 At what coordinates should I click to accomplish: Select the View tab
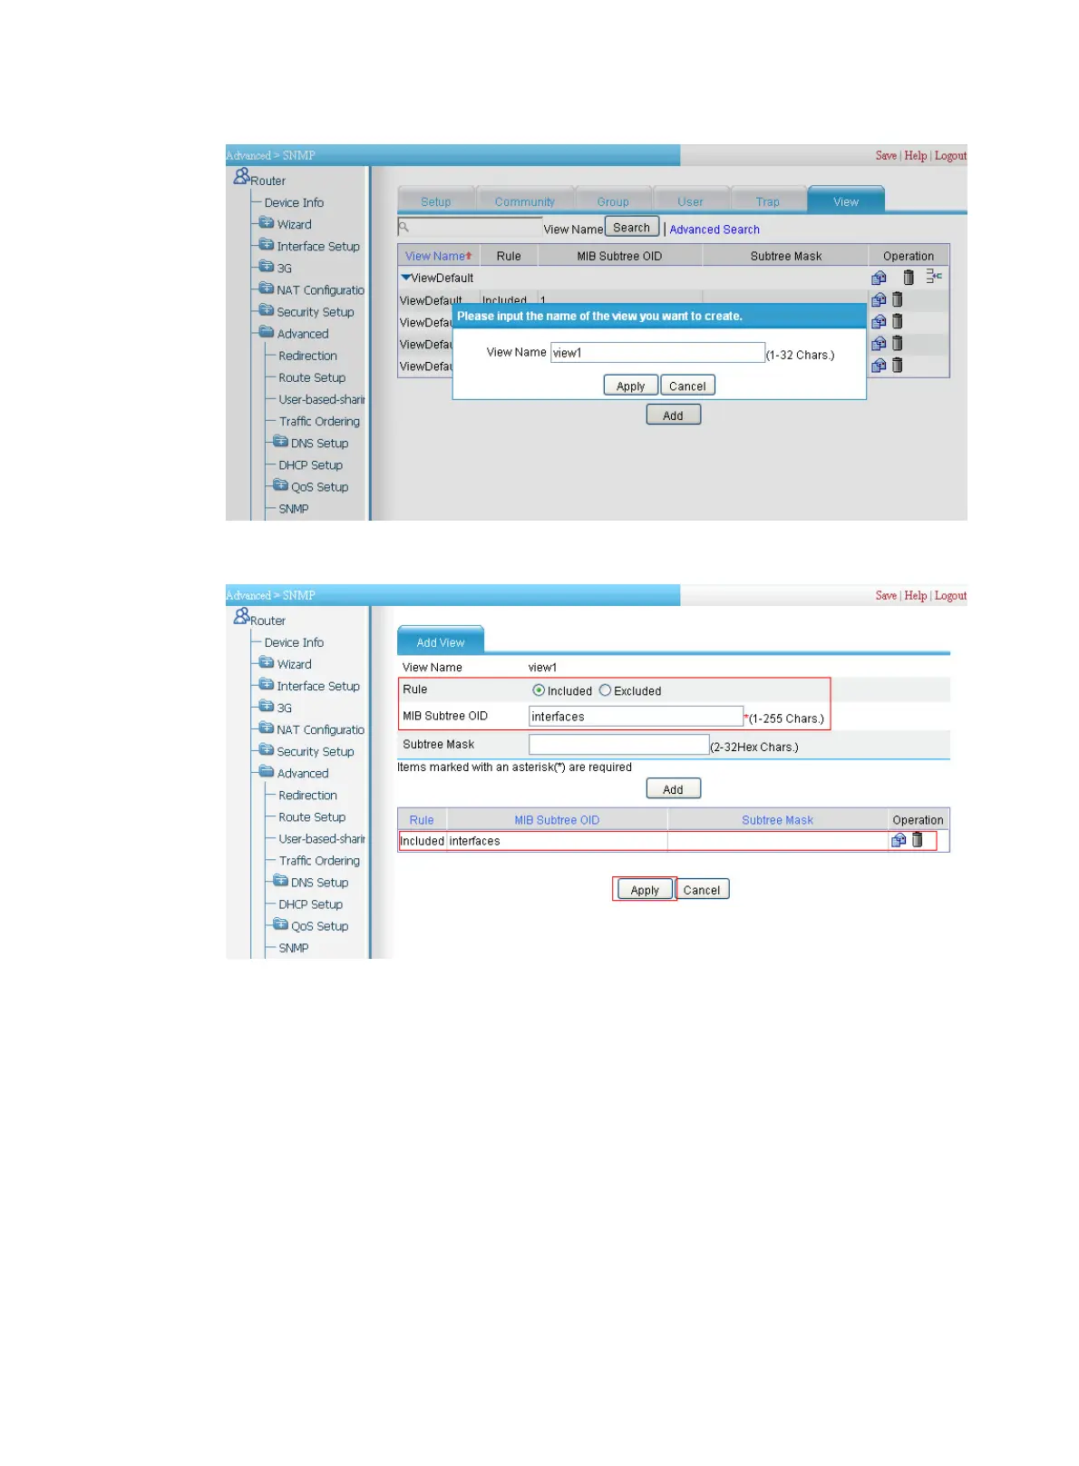[846, 200]
